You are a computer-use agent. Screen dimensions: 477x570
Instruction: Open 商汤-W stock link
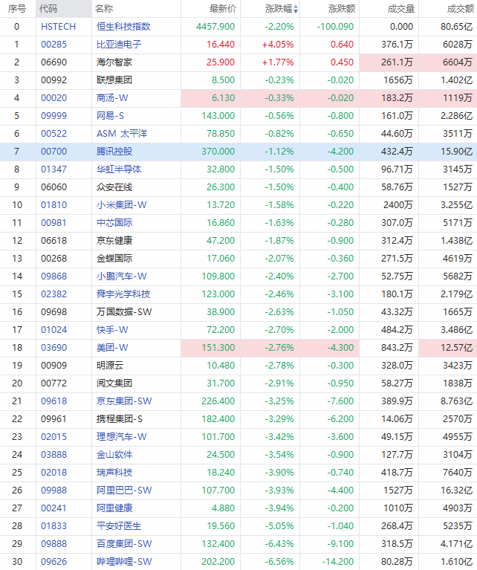[x=112, y=98]
